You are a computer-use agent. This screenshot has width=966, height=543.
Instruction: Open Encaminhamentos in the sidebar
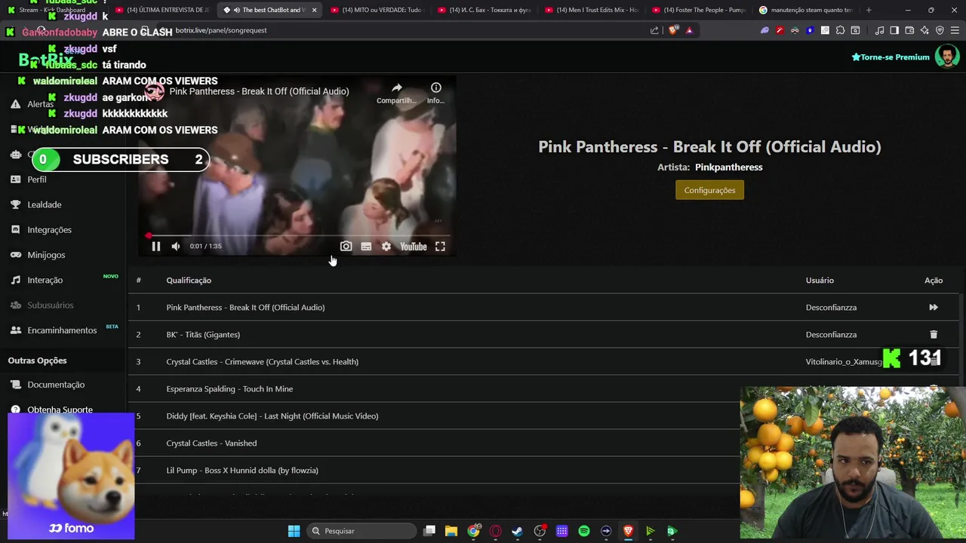coord(62,330)
